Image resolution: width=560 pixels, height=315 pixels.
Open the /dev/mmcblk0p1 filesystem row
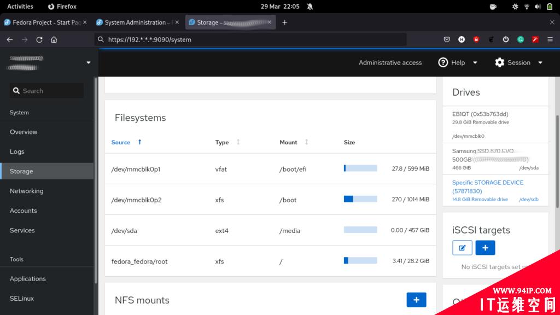click(270, 169)
